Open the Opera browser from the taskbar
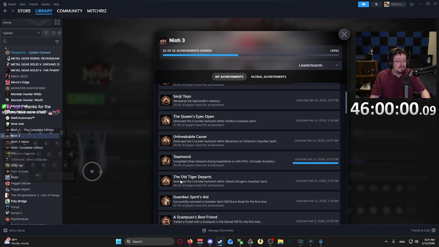 [x=180, y=242]
